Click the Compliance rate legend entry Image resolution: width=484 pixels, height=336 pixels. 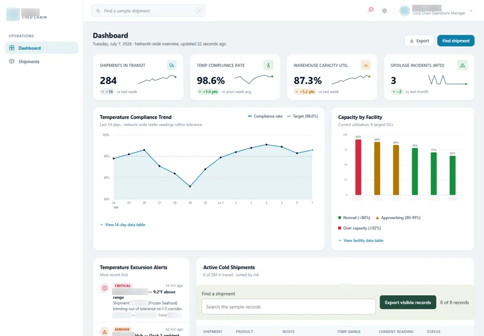pyautogui.click(x=265, y=116)
